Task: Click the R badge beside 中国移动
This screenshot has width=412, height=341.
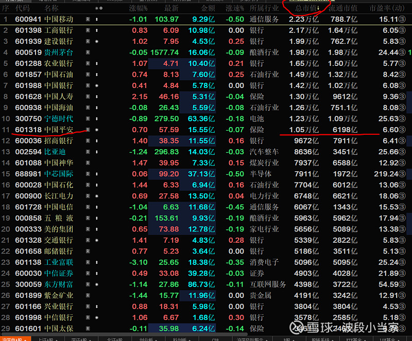Action: pos(88,20)
